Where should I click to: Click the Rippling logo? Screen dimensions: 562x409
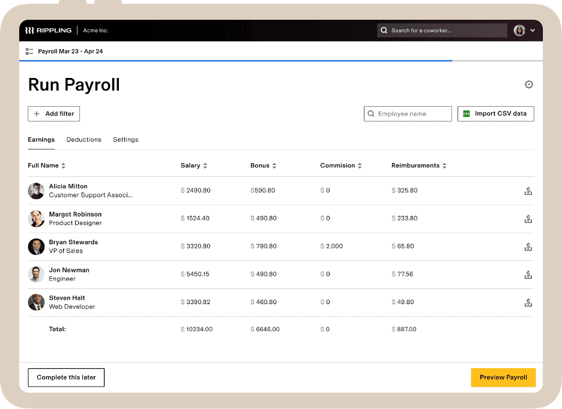[47, 30]
